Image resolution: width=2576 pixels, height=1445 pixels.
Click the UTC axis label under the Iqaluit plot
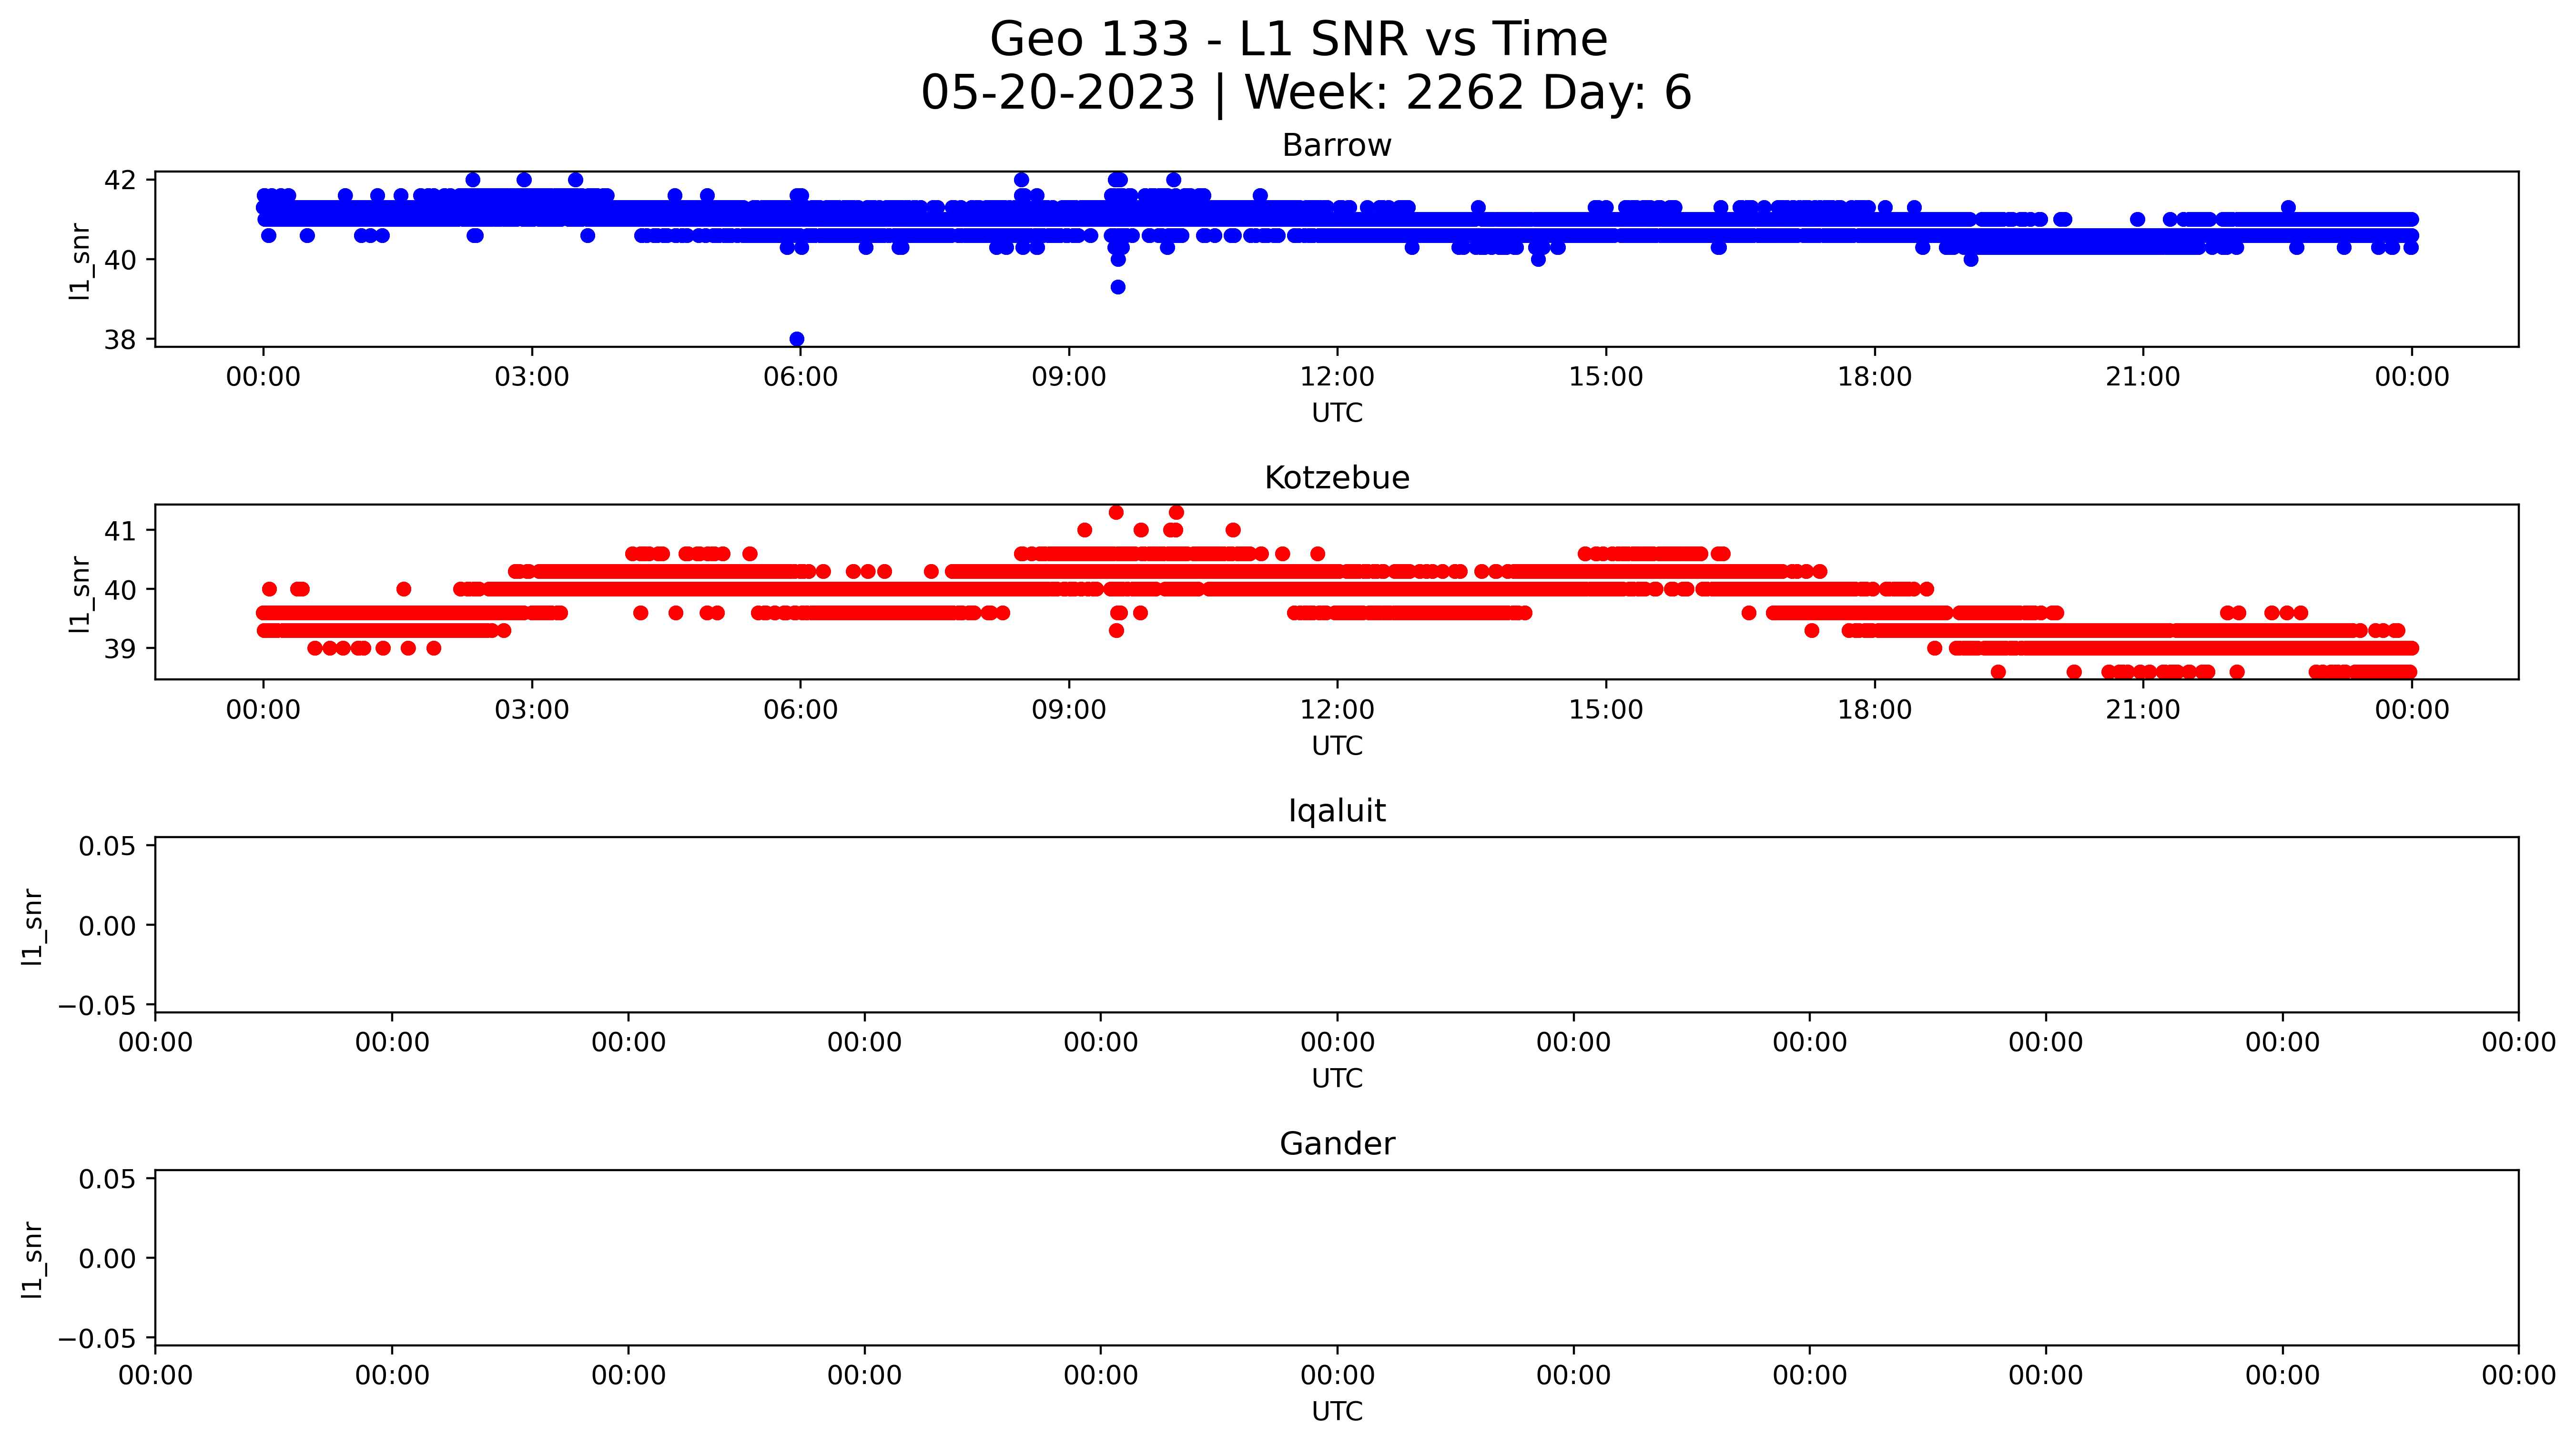1337,1079
